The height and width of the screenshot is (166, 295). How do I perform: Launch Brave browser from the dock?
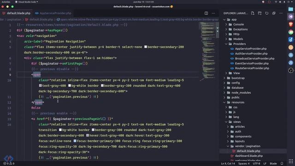(291, 24)
